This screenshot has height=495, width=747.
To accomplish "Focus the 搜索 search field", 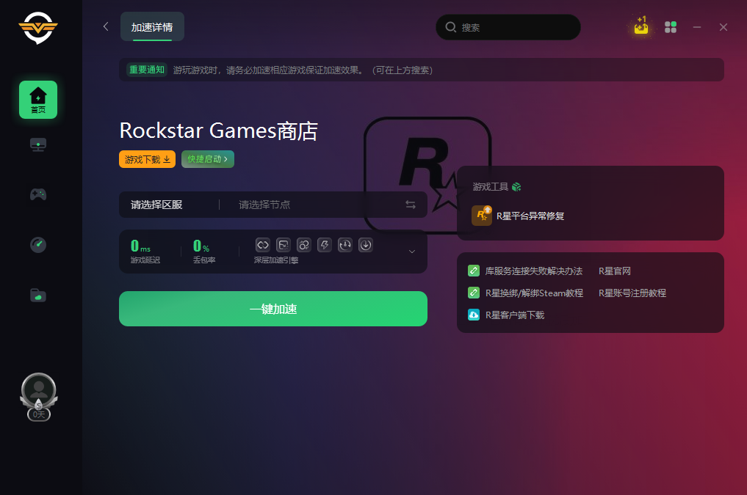I will [x=508, y=27].
